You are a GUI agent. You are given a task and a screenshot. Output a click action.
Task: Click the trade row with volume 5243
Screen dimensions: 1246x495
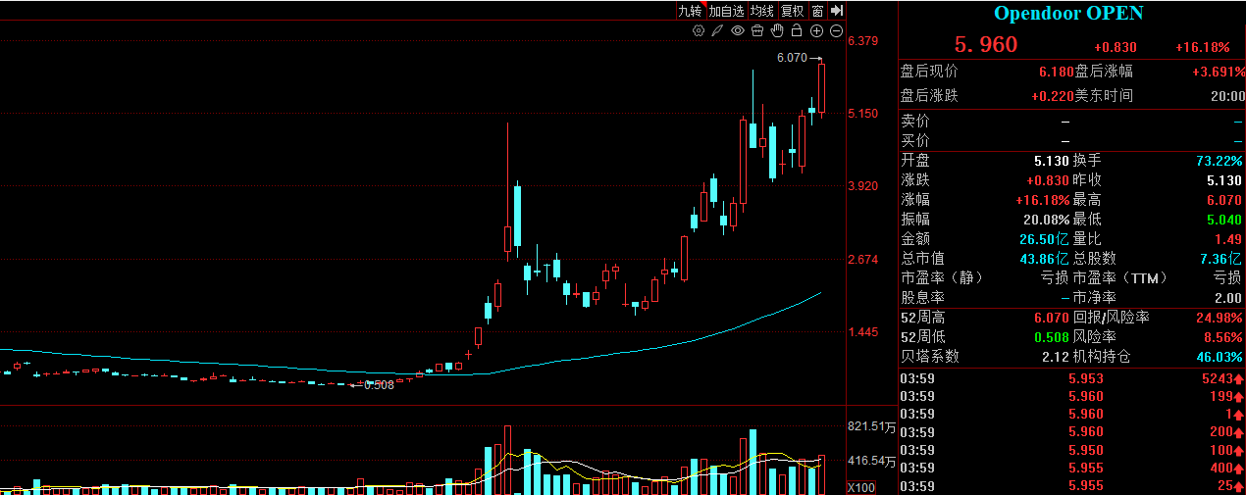1071,379
